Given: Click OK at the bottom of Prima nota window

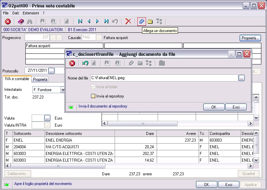Looking at the screenshot, I should click(207, 185).
